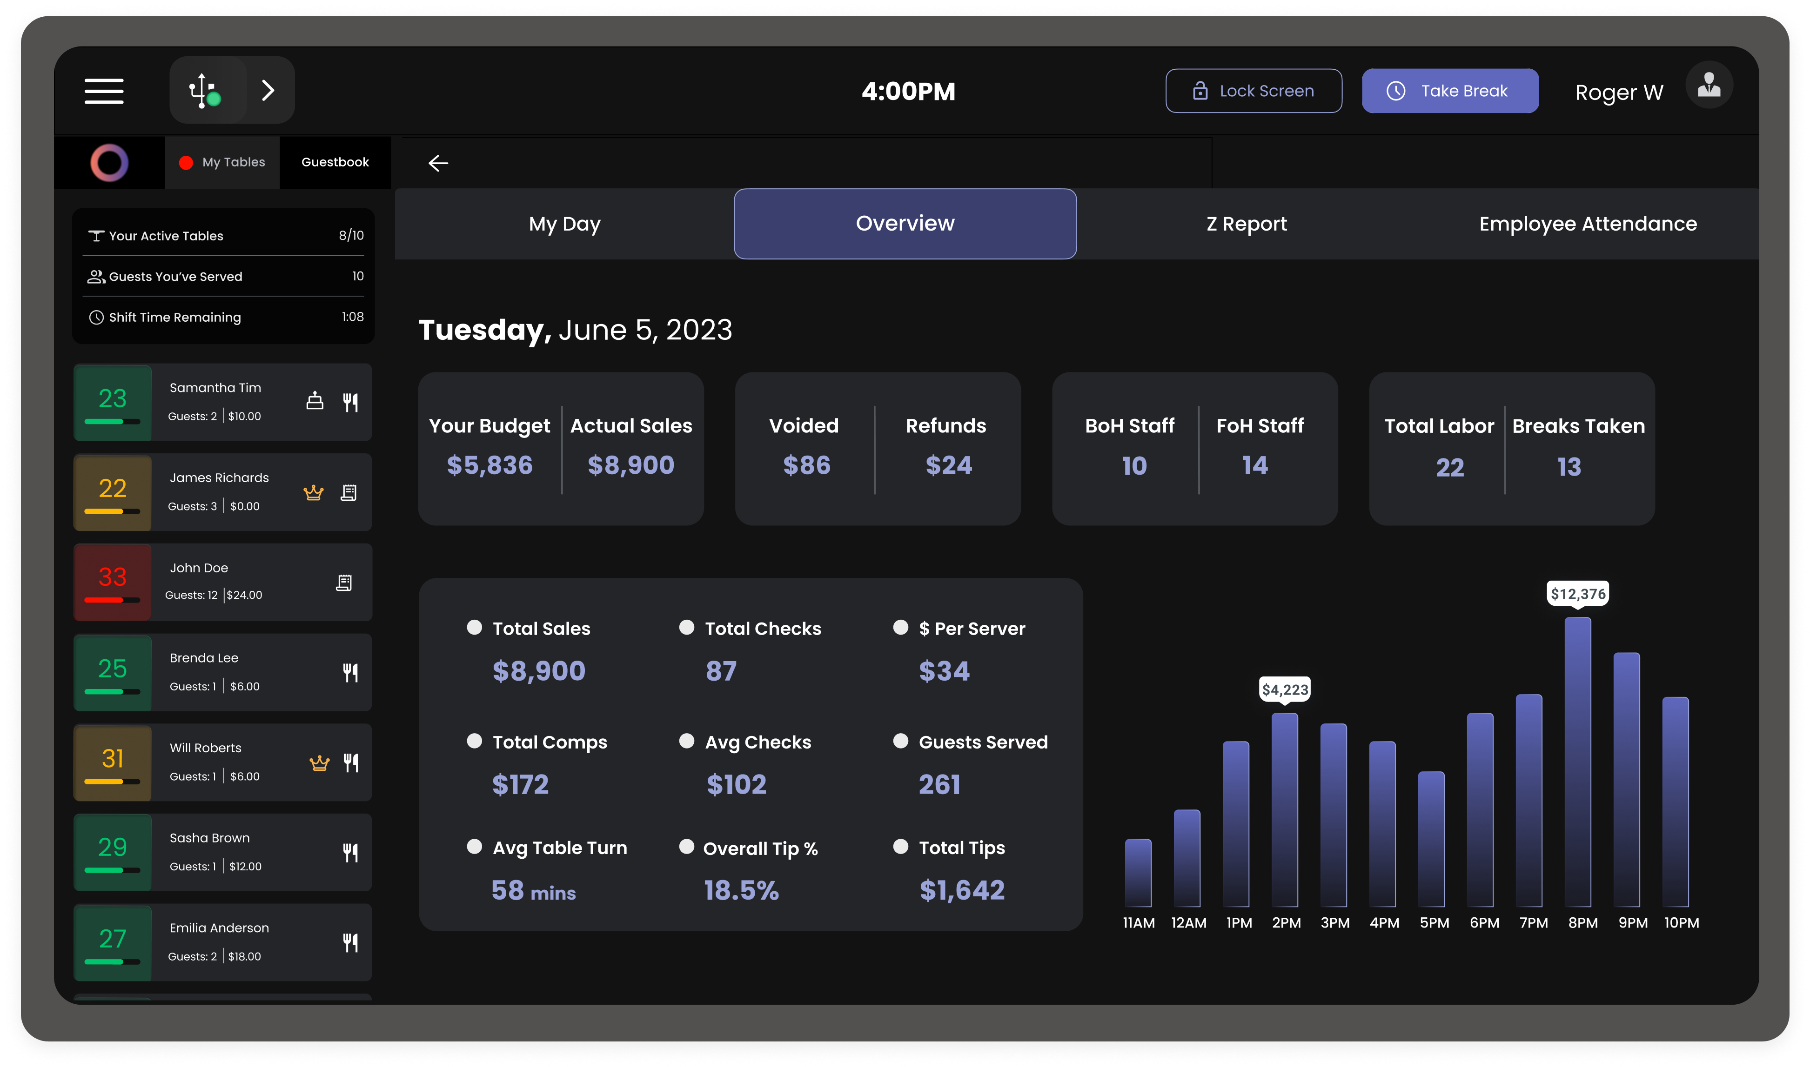The image size is (1810, 1067).
Task: Go back using the left arrow
Action: coord(438,163)
